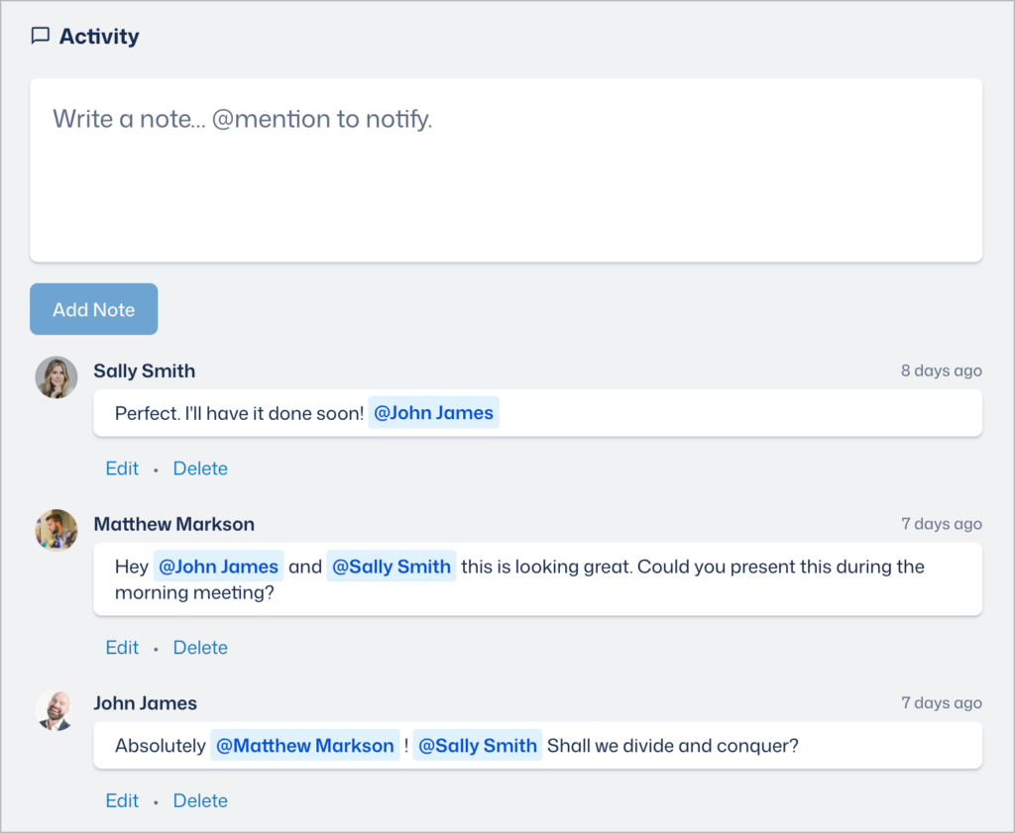The width and height of the screenshot is (1015, 833).
Task: Delete Sally Smith's note
Action: (200, 468)
